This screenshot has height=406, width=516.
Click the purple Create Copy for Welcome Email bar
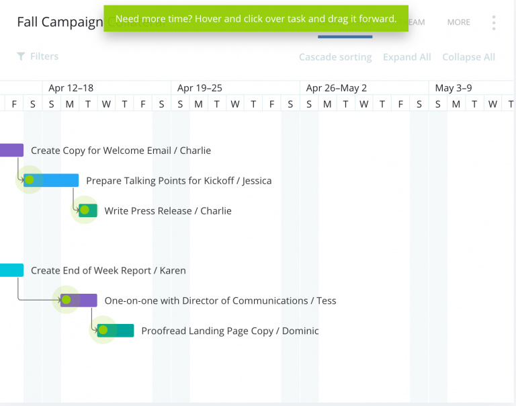11,151
